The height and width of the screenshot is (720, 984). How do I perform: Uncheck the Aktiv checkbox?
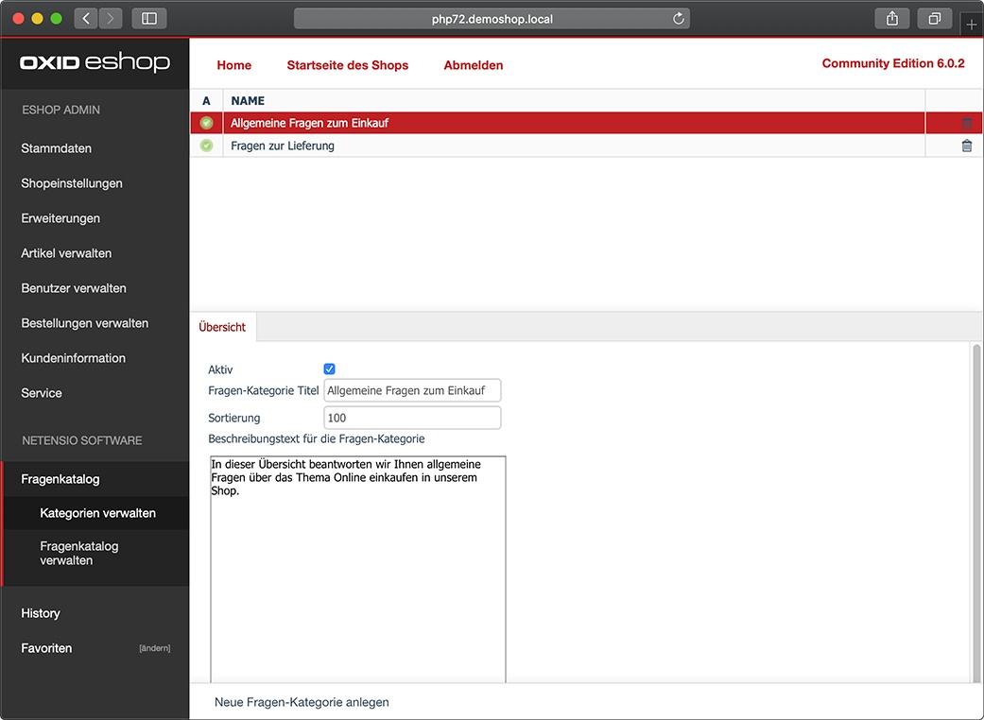[330, 369]
